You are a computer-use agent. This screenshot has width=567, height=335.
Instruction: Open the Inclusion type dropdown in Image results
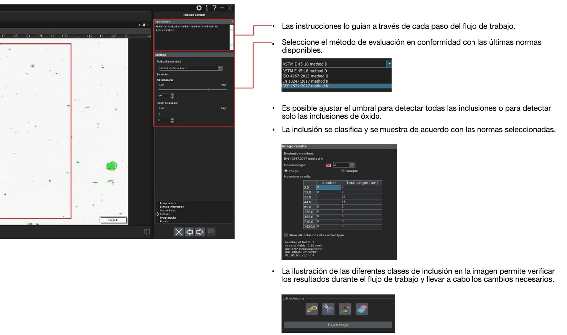coord(352,165)
